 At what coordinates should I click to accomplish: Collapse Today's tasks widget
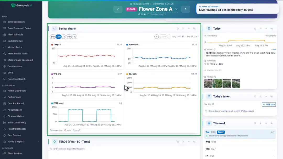tap(266, 96)
